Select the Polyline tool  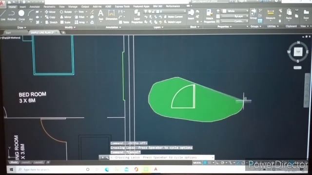pos(12,15)
